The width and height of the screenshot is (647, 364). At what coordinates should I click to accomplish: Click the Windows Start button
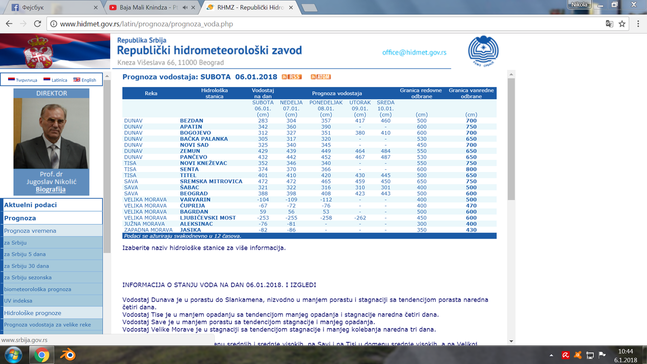14,355
